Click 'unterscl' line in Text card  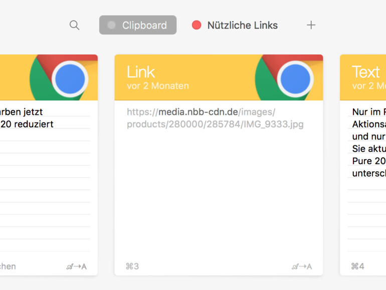369,173
